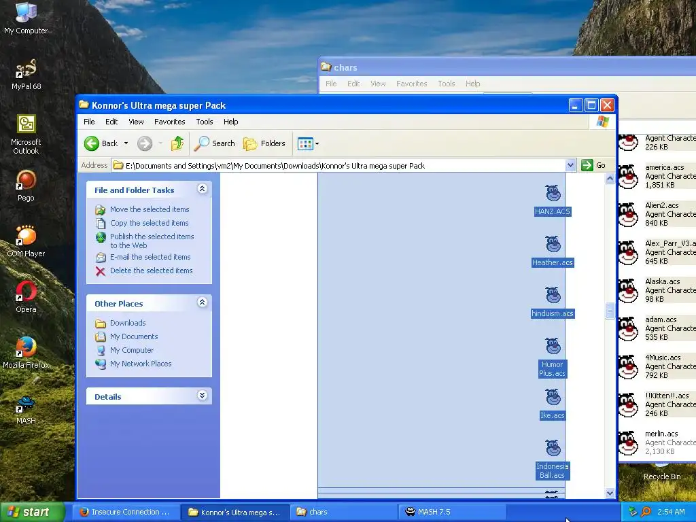This screenshot has width=696, height=522.
Task: Select Microsoft Outlook desktop icon
Action: click(x=26, y=135)
